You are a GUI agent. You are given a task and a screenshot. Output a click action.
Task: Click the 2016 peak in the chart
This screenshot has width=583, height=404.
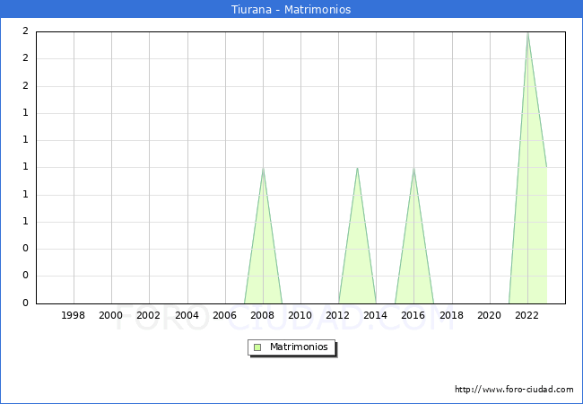click(x=413, y=168)
